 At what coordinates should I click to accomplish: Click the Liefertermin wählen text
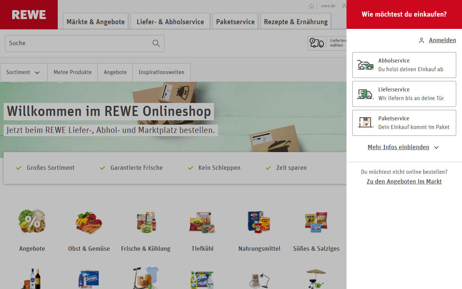[x=338, y=43]
